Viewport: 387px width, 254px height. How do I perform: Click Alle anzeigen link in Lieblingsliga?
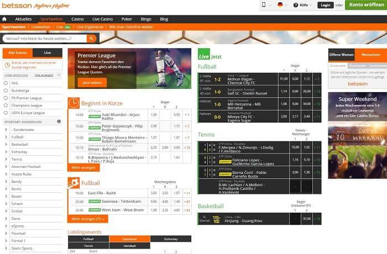click(x=44, y=75)
